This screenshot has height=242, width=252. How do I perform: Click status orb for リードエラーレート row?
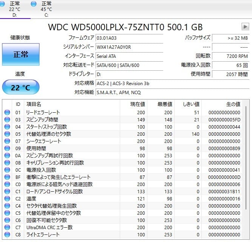[7, 113]
